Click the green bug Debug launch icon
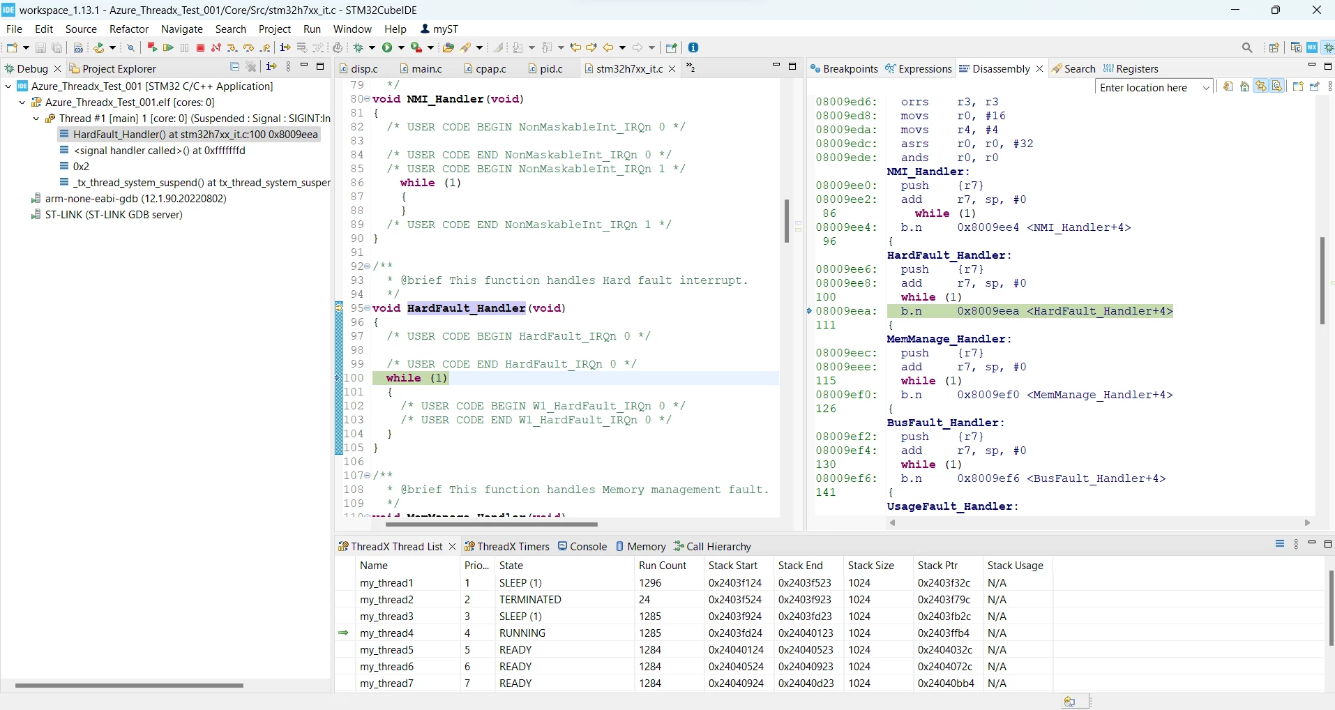 (359, 47)
